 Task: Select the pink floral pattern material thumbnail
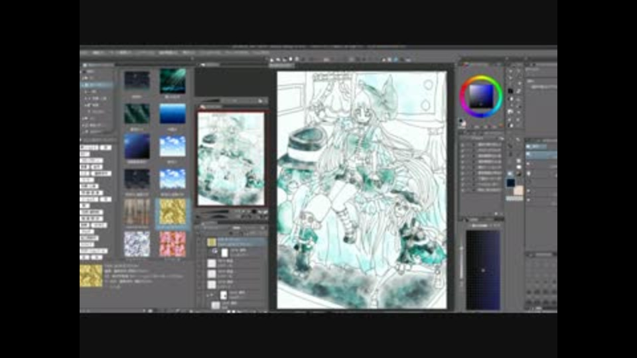click(x=173, y=244)
